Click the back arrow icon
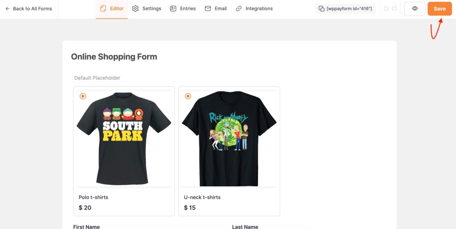This screenshot has height=229, width=456. (8, 9)
